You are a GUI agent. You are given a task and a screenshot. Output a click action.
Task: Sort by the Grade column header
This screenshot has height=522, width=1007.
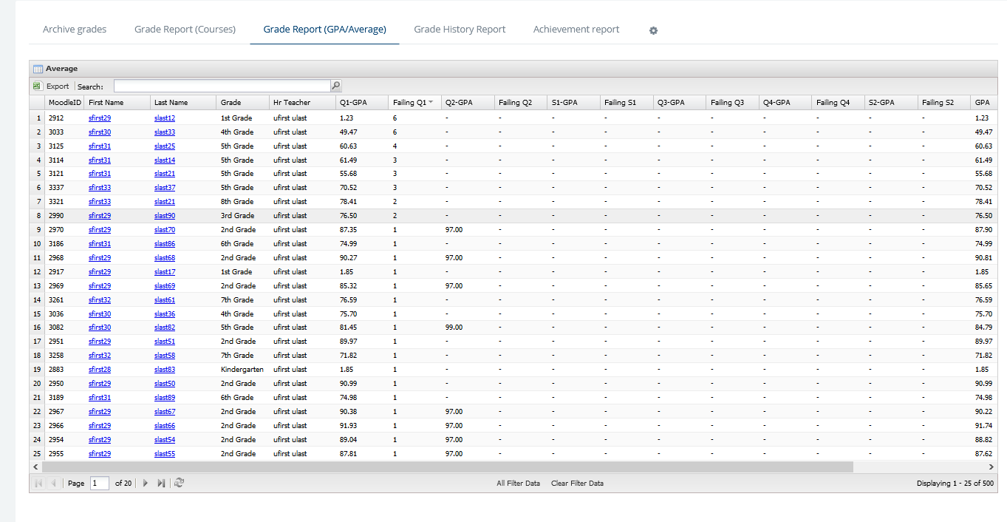[231, 103]
